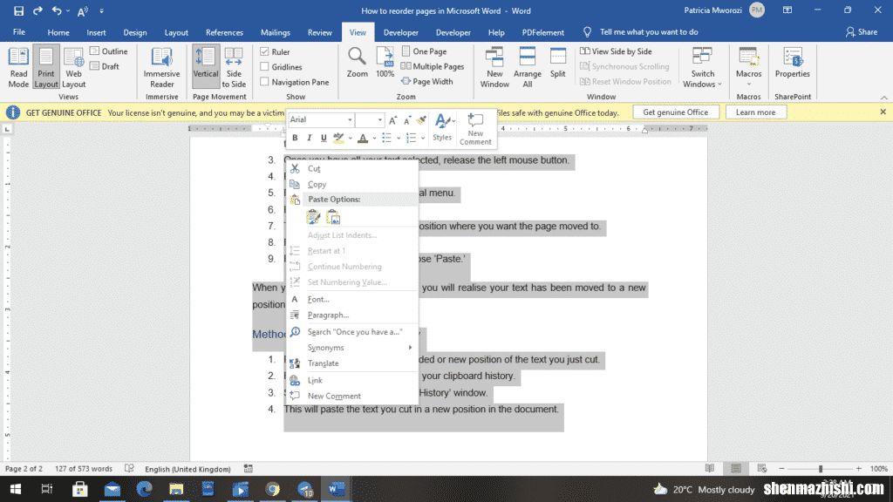The image size is (893, 502).
Task: Set zoom to 100% icon
Action: (x=385, y=63)
